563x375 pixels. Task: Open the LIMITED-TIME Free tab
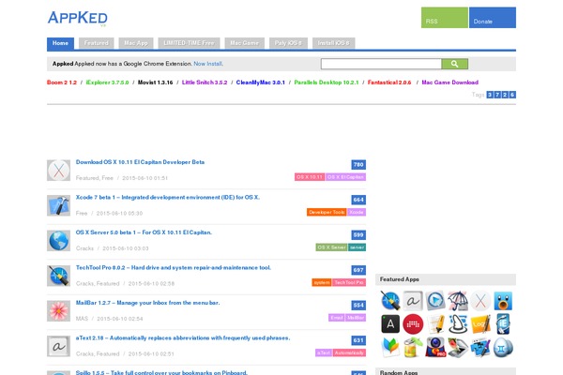[189, 43]
